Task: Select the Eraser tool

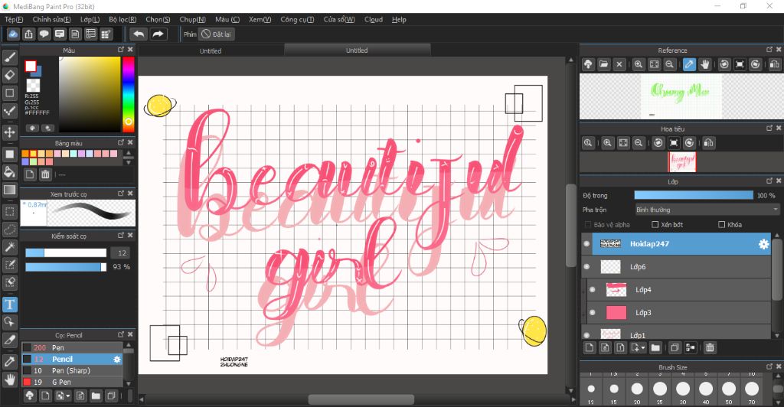Action: tap(9, 75)
